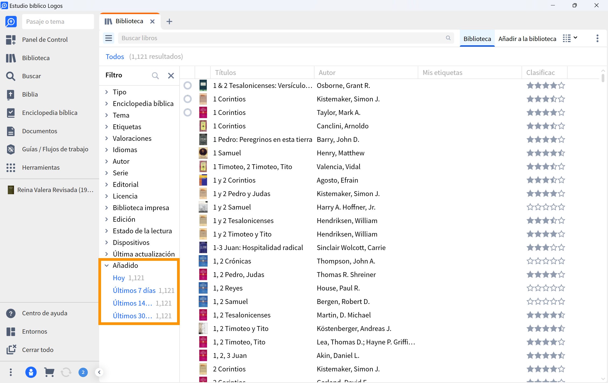Viewport: 608px width, 383px height.
Task: Select radio for 1 & 2 Tesalonicenses row
Action: tap(188, 86)
